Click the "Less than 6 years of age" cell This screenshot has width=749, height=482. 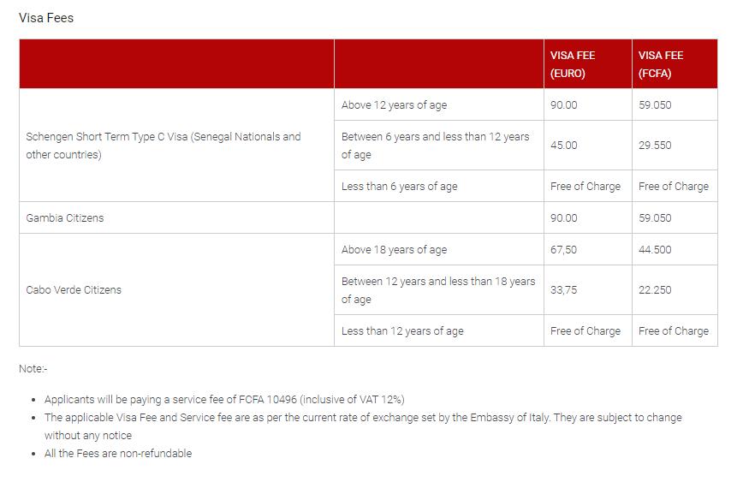click(x=399, y=187)
